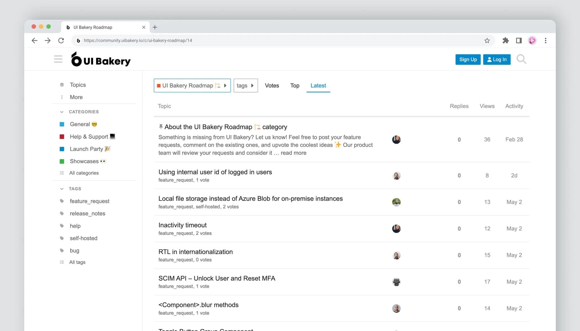Open the Showcases category
The image size is (580, 331).
[88, 161]
